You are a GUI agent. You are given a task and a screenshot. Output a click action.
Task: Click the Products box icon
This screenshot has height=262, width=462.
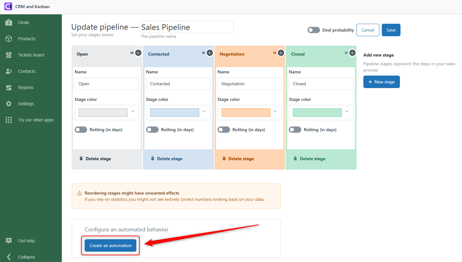click(x=9, y=39)
